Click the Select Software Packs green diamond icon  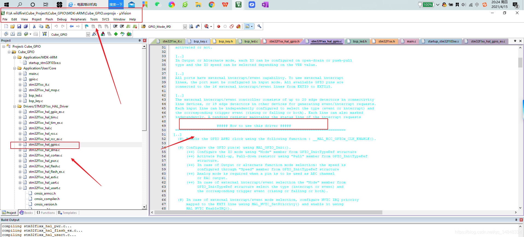pos(116,34)
